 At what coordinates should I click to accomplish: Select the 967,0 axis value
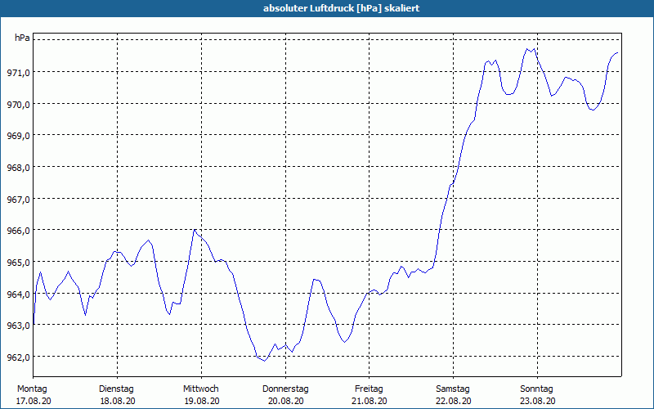(x=18, y=200)
